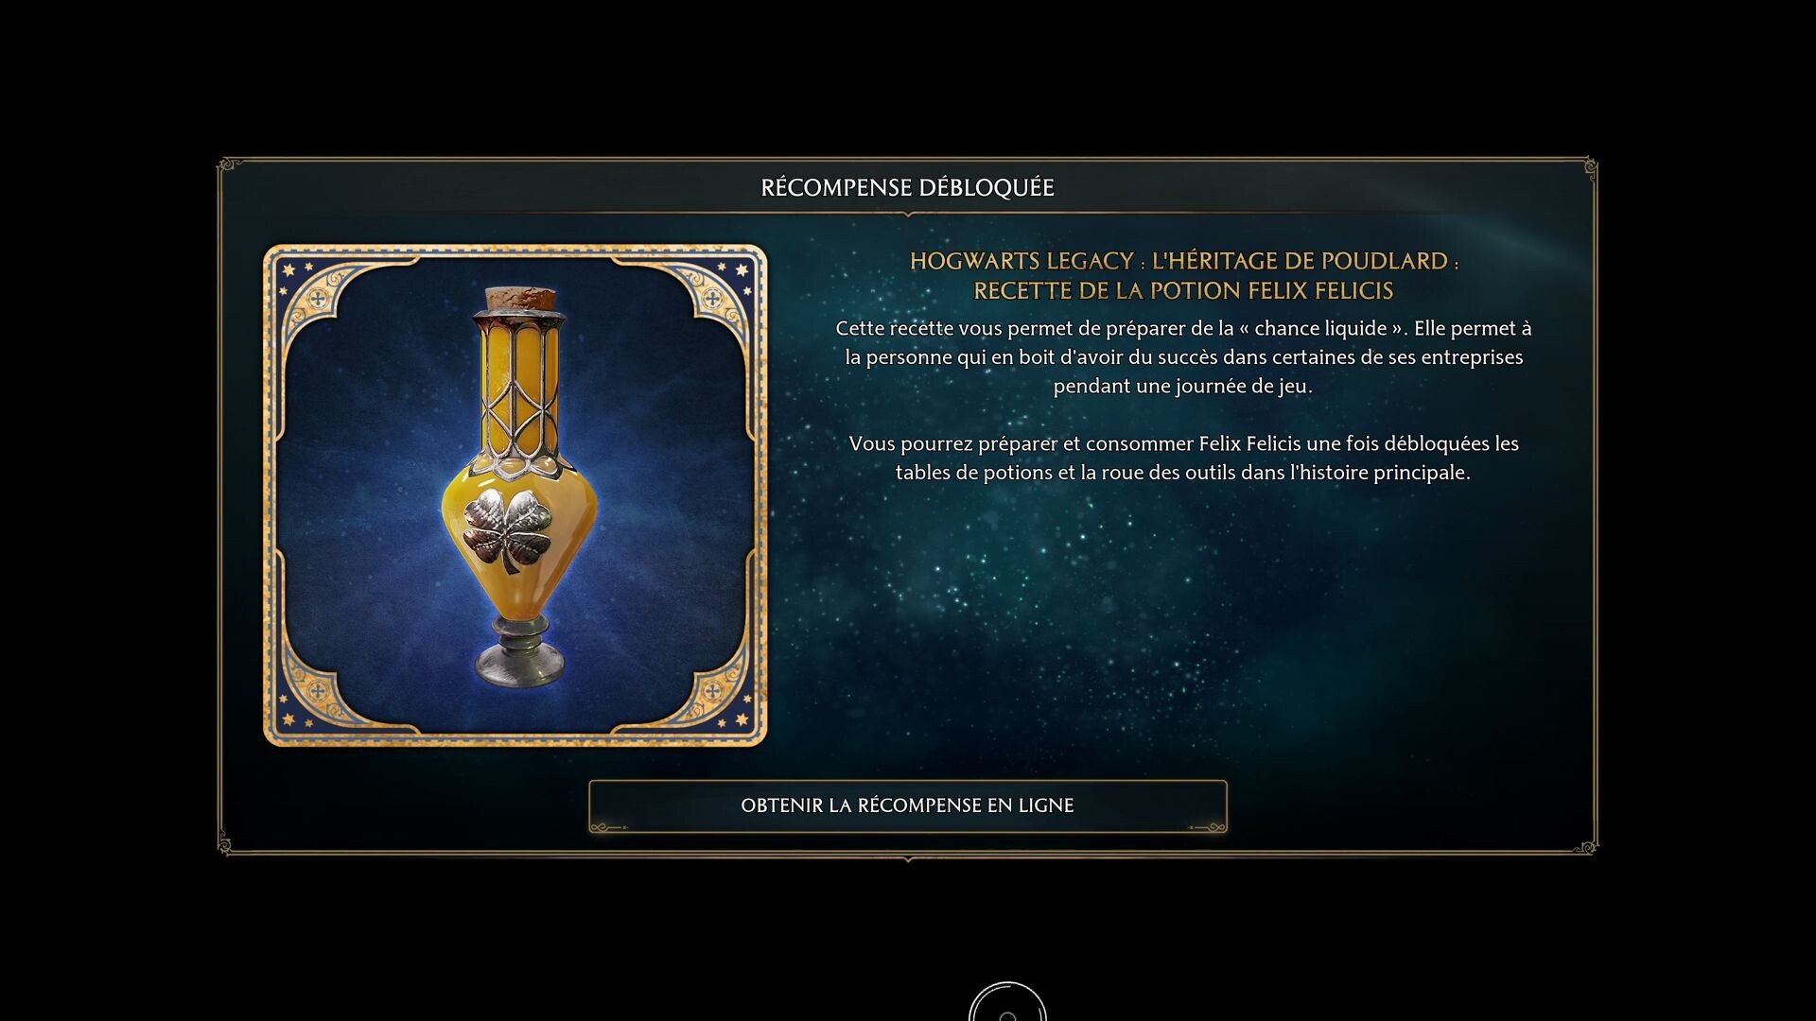
Task: Click the ornate top-left corner of dialog frame
Action: 228,168
